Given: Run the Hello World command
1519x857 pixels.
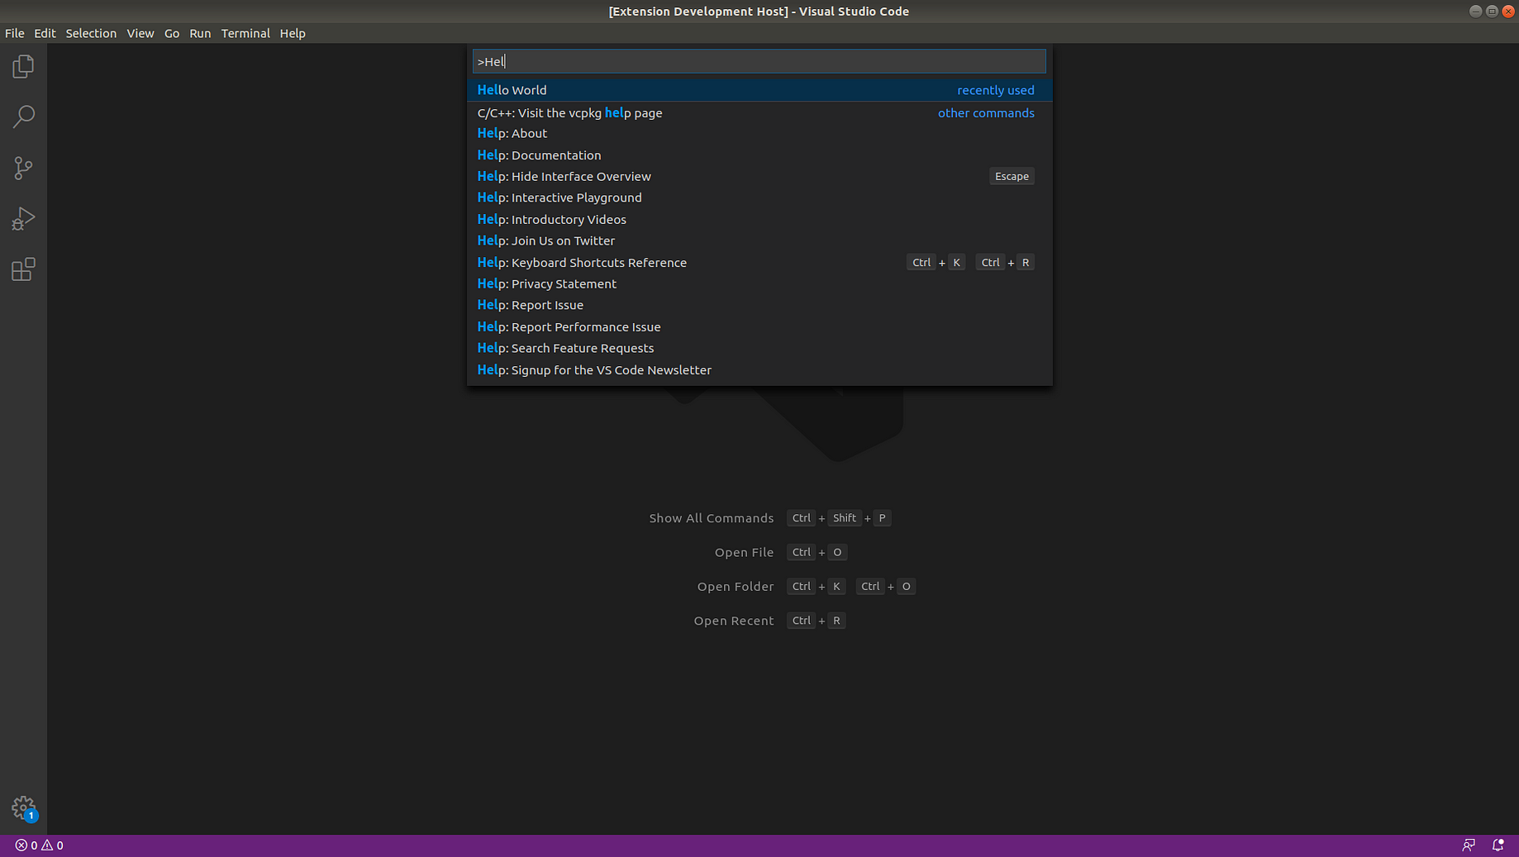Looking at the screenshot, I should (759, 90).
